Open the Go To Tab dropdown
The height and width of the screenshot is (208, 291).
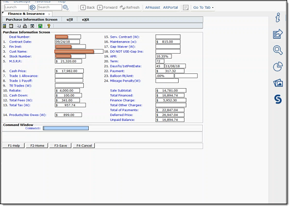point(203,8)
